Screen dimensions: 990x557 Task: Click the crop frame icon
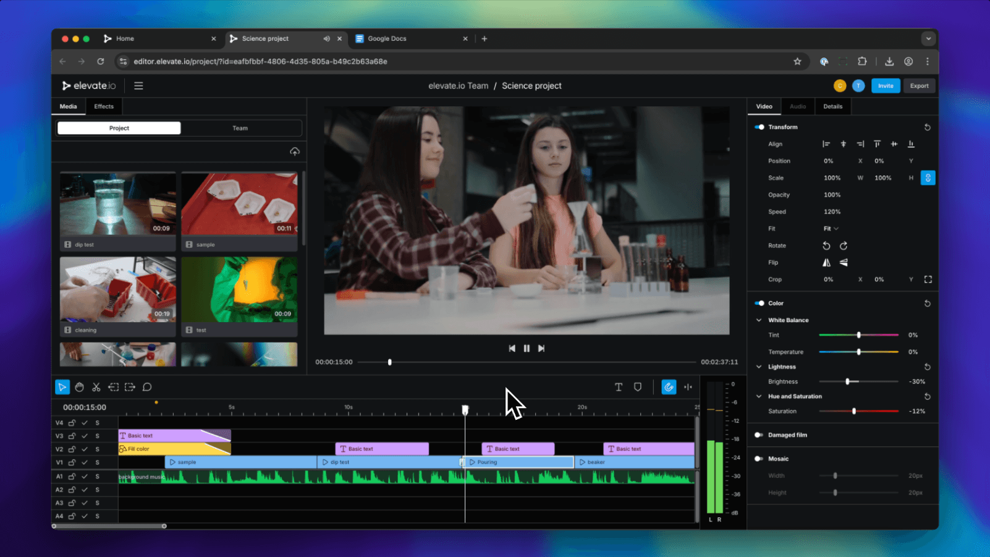pos(928,279)
